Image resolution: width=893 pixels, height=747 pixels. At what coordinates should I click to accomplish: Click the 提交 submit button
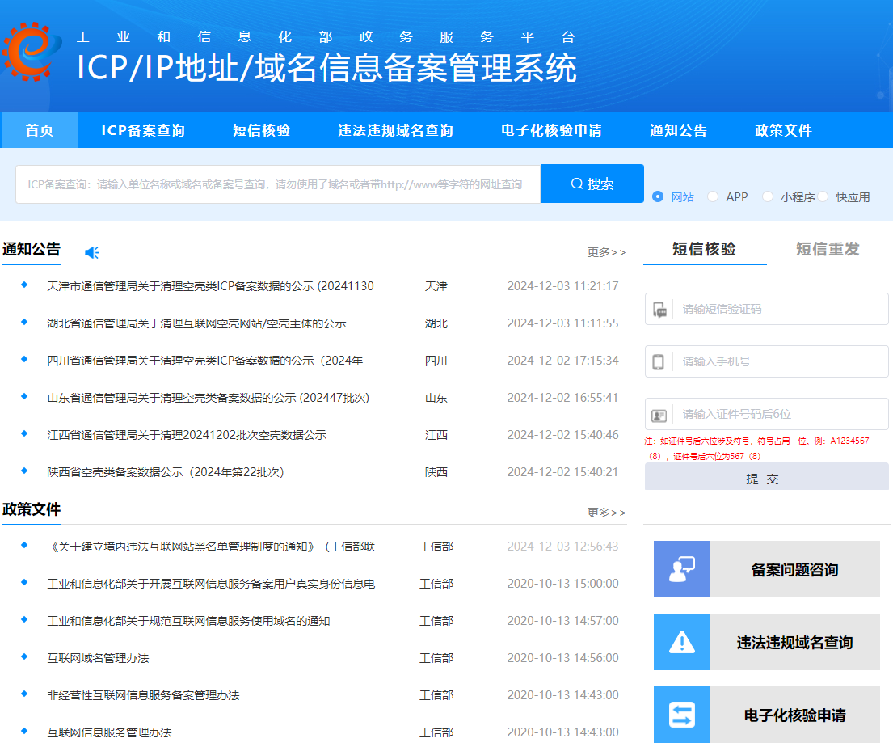767,477
